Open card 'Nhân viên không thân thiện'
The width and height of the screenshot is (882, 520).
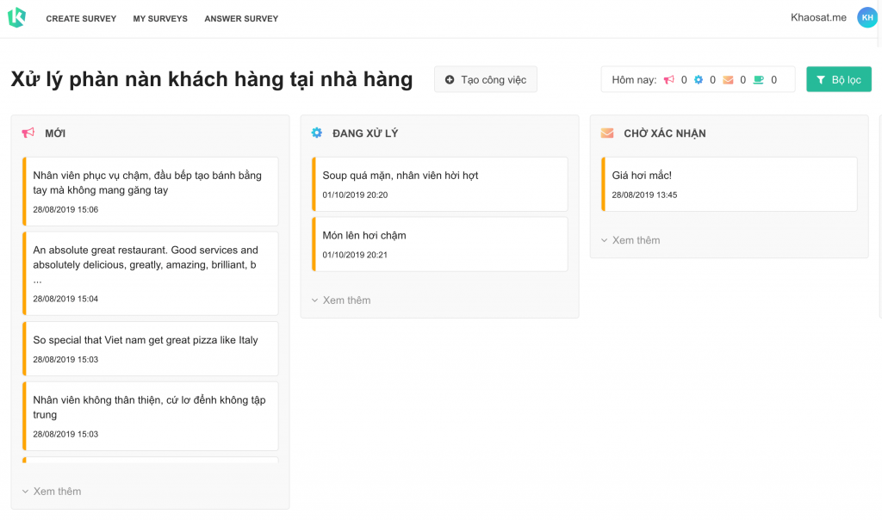point(150,416)
